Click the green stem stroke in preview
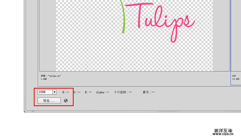 [x=124, y=21]
